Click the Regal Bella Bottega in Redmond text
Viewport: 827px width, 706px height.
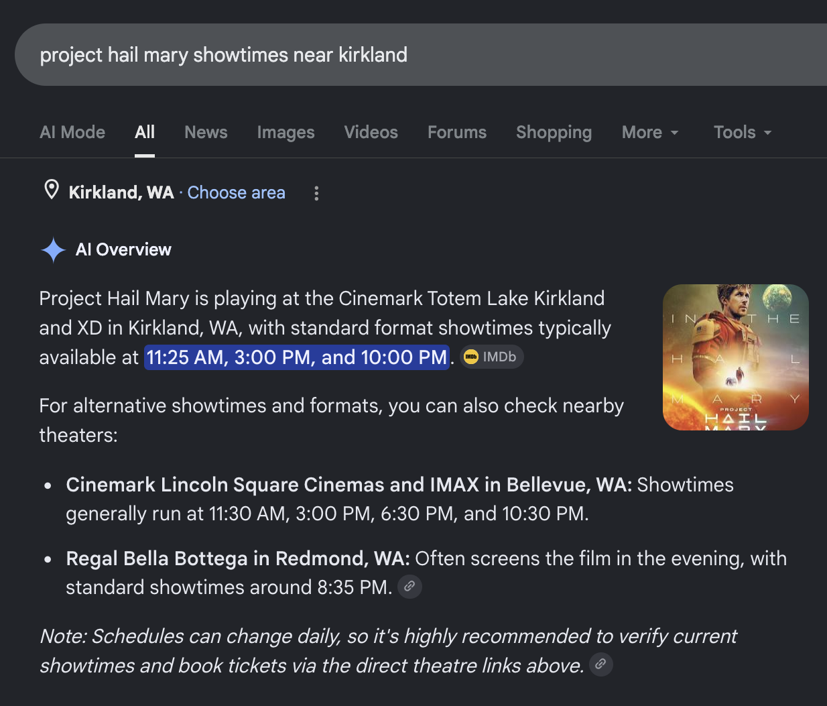point(238,558)
